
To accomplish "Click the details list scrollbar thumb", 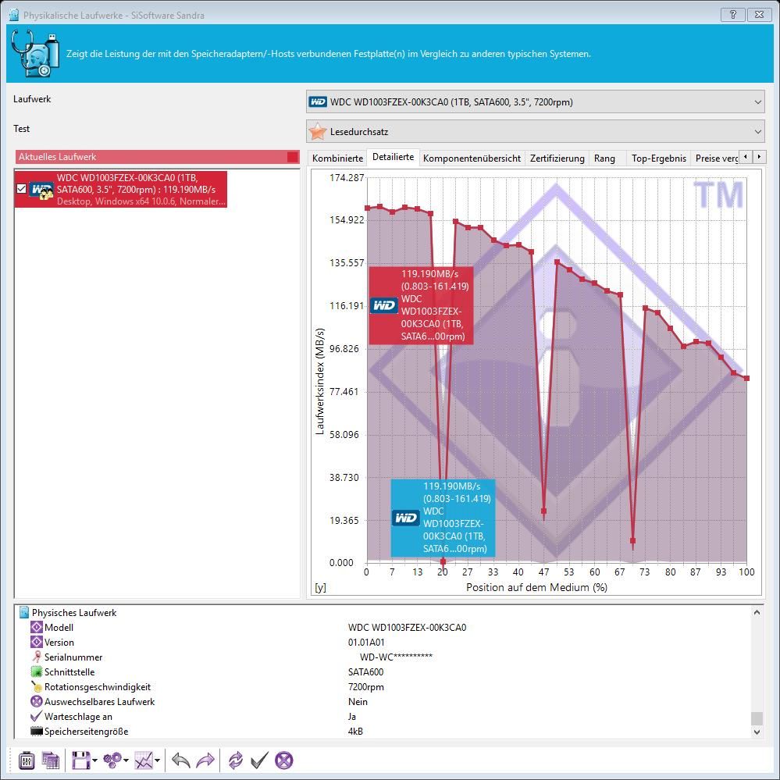I will coord(757,718).
